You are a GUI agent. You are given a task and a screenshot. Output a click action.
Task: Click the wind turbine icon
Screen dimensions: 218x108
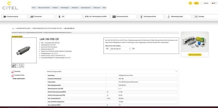tap(169, 16)
